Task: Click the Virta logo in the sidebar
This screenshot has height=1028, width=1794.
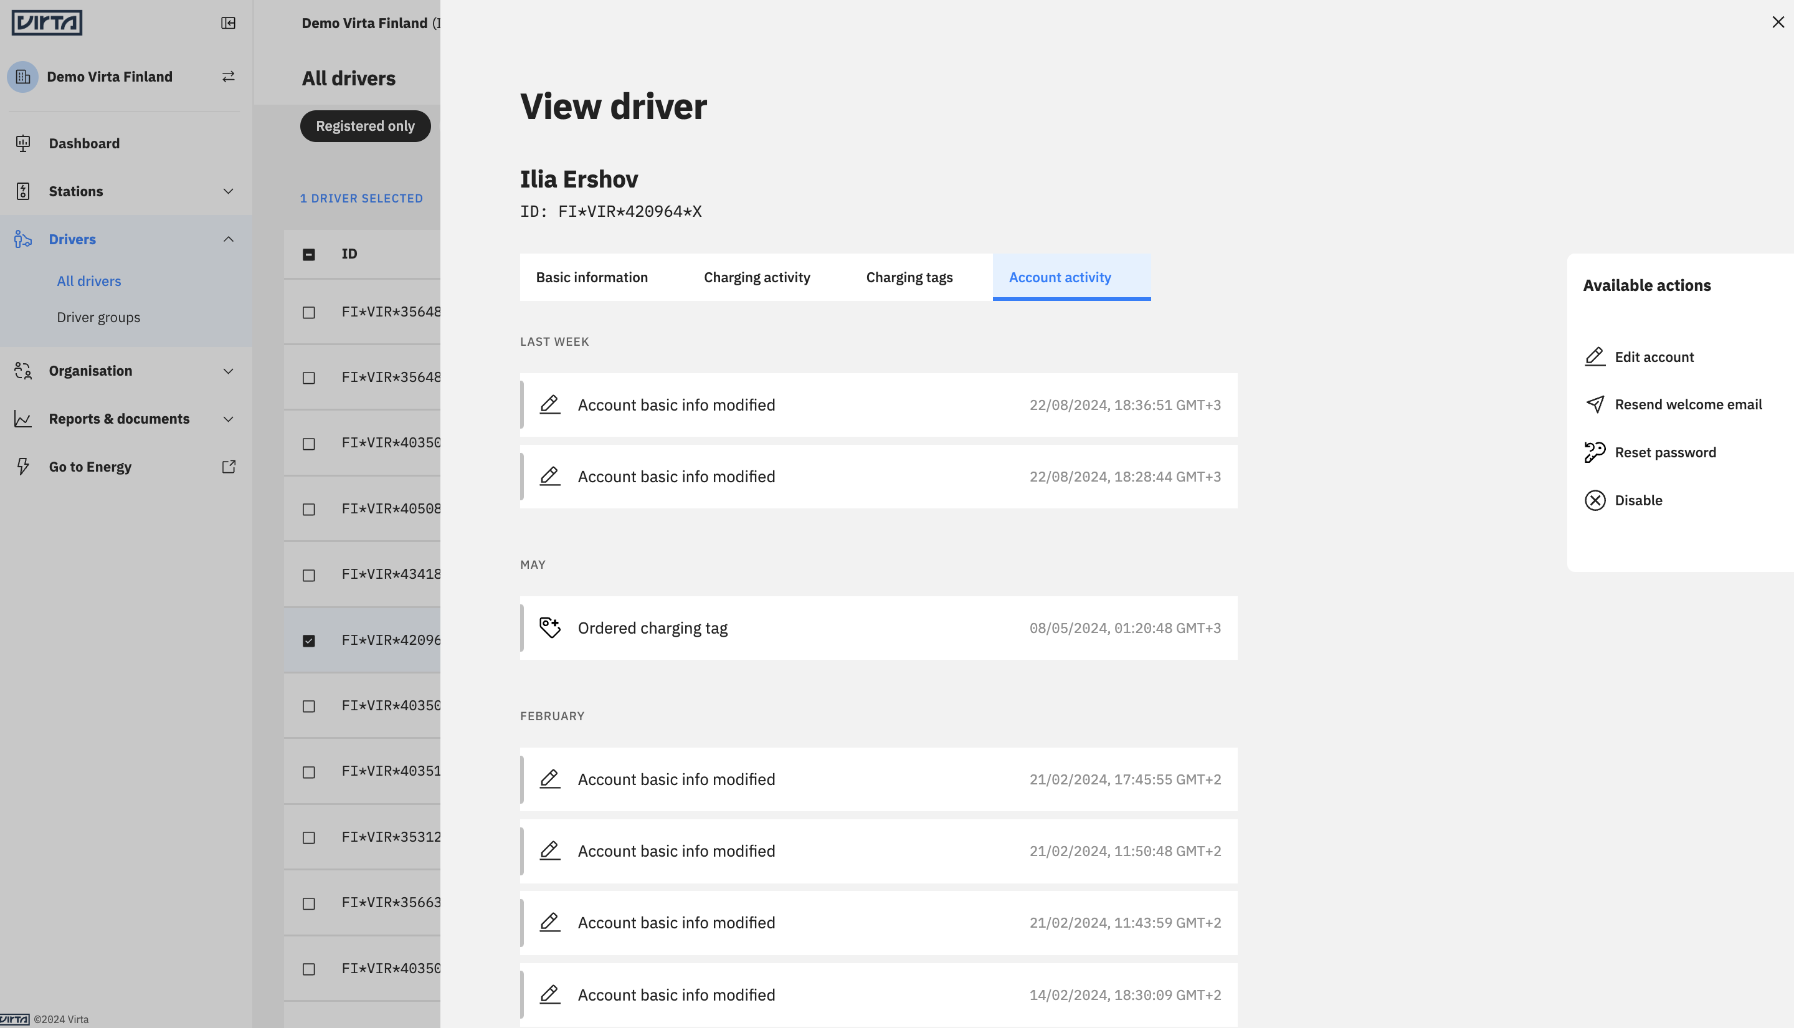Action: [47, 22]
